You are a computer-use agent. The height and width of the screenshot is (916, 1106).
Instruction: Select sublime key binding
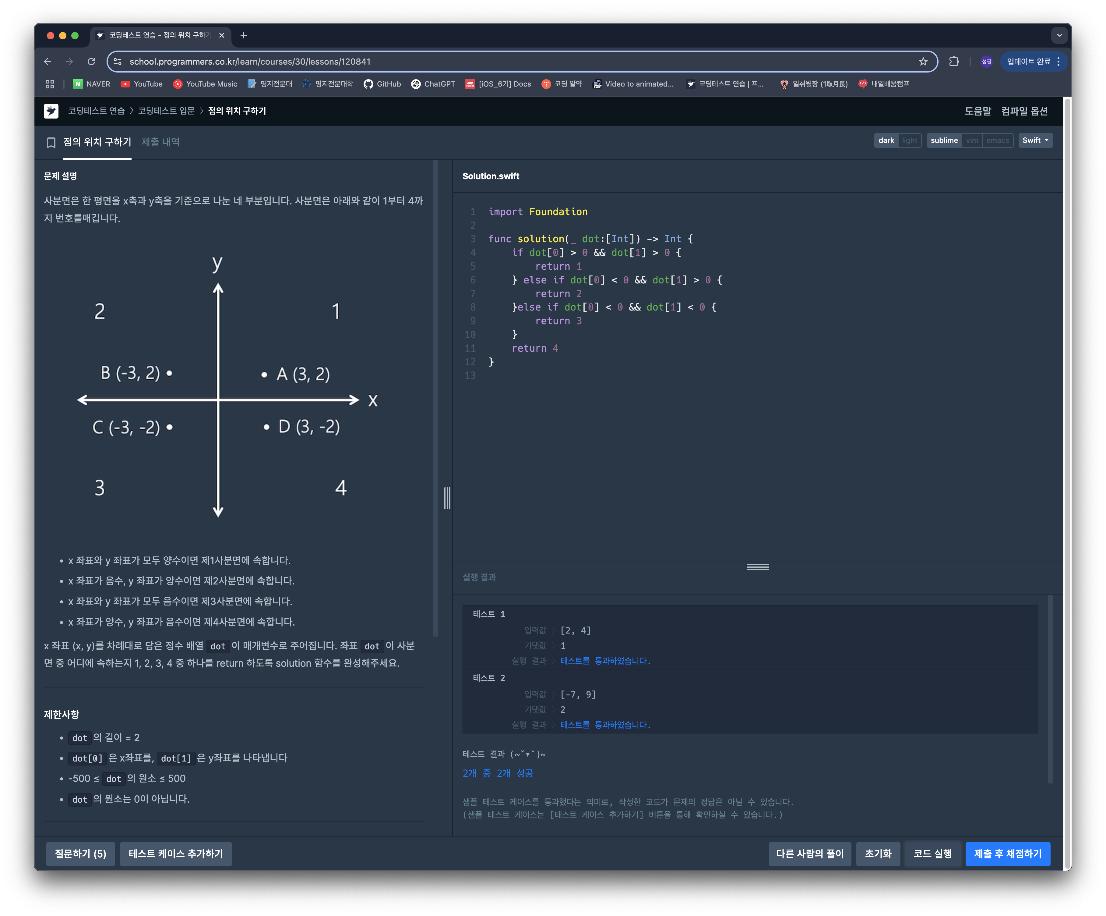(x=944, y=140)
